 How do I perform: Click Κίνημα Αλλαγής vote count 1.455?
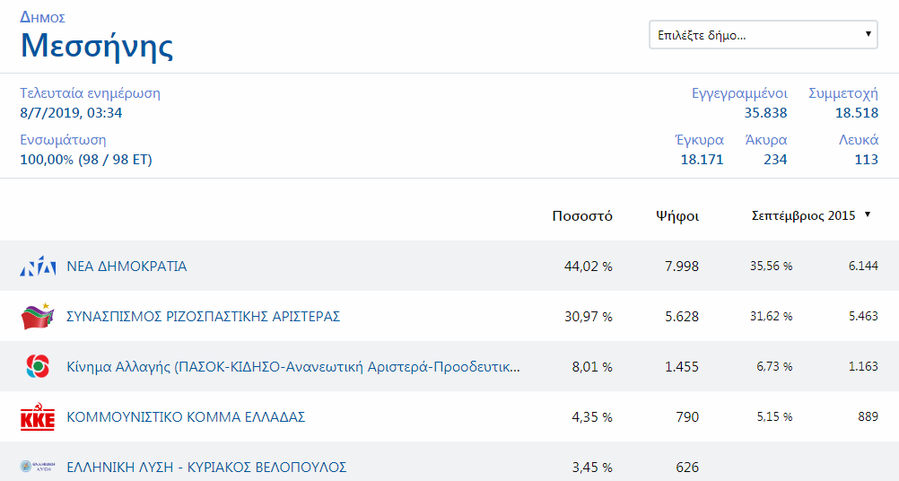click(x=682, y=367)
